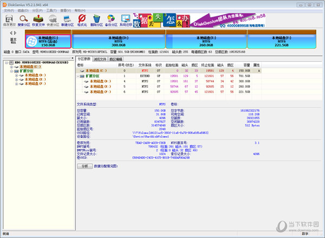Viewport: 325px width, 238px height.
Task: Expand 本地磁盘(E:) node in tree
Action: [x=16, y=80]
